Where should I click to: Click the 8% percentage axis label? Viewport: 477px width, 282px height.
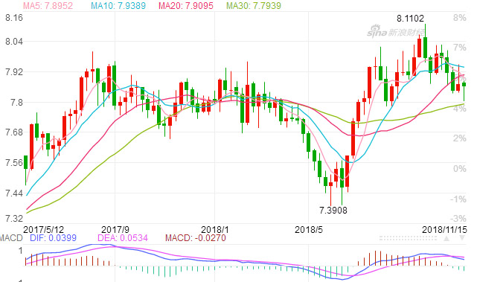pos(459,18)
